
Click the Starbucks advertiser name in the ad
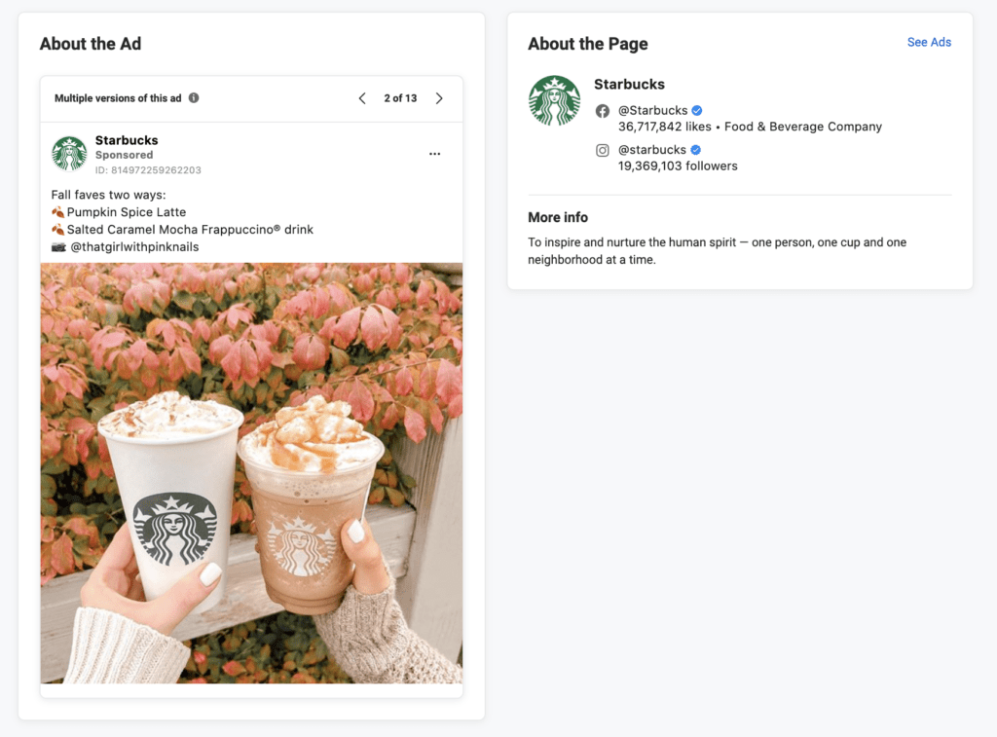[127, 140]
